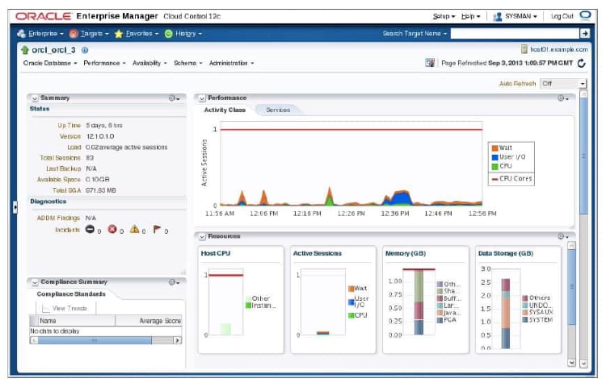The height and width of the screenshot is (387, 606).
Task: Click the Oracle ring icon beside Log Out
Action: pyautogui.click(x=586, y=15)
